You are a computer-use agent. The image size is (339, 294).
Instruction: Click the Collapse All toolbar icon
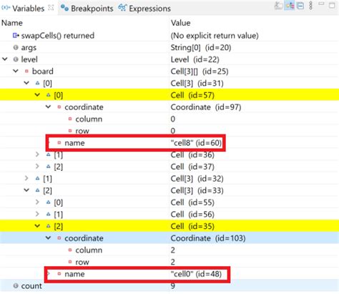click(300, 6)
